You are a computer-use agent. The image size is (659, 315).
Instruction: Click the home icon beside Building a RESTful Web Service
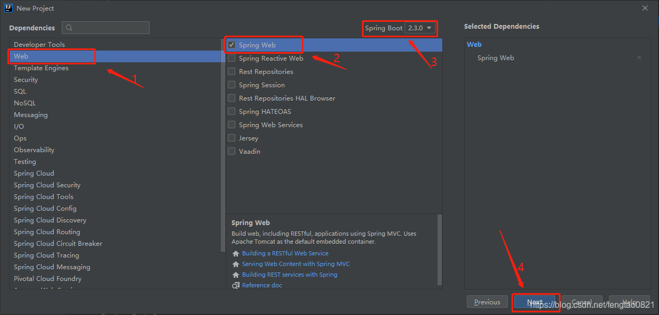236,254
